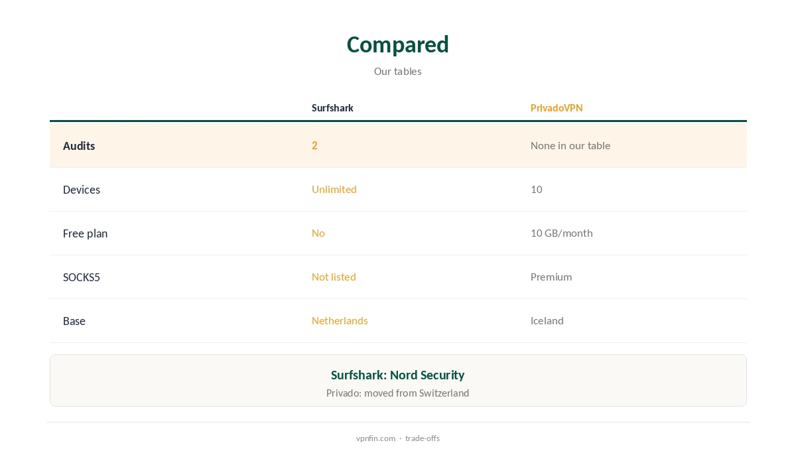Click the Base row label

click(74, 321)
